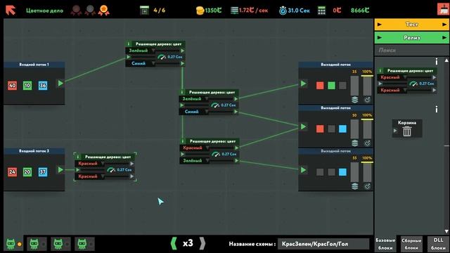Click the bronze medal icon
Image resolution: width=450 pixels, height=253 pixels.
pyautogui.click(x=77, y=11)
